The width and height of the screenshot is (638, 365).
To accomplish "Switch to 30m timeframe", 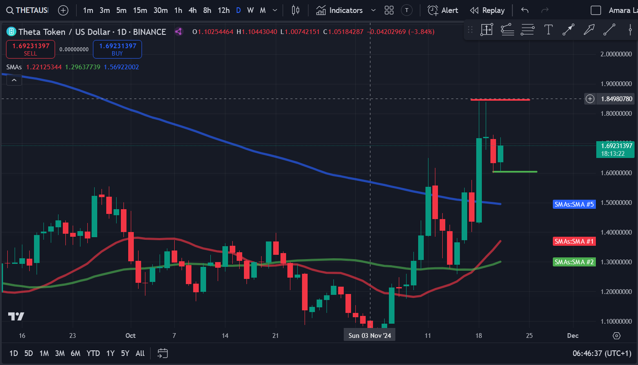I will click(160, 10).
